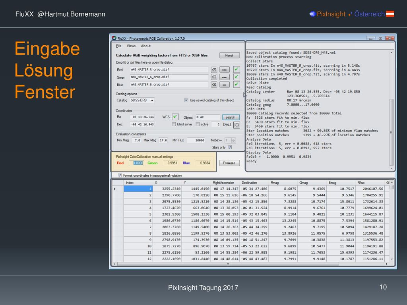This screenshot has width=407, height=305.
Task: Sort table by the RightAscension column header
Action: tap(225, 183)
